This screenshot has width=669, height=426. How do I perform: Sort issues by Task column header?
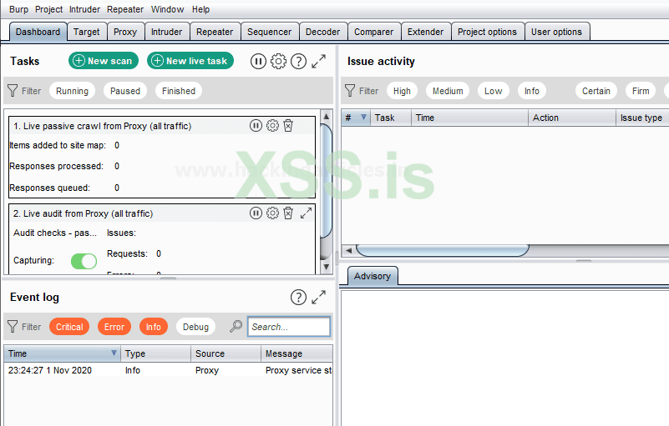pyautogui.click(x=390, y=118)
